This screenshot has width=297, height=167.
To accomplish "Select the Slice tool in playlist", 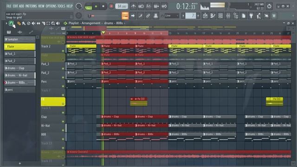I will [x=43, y=23].
